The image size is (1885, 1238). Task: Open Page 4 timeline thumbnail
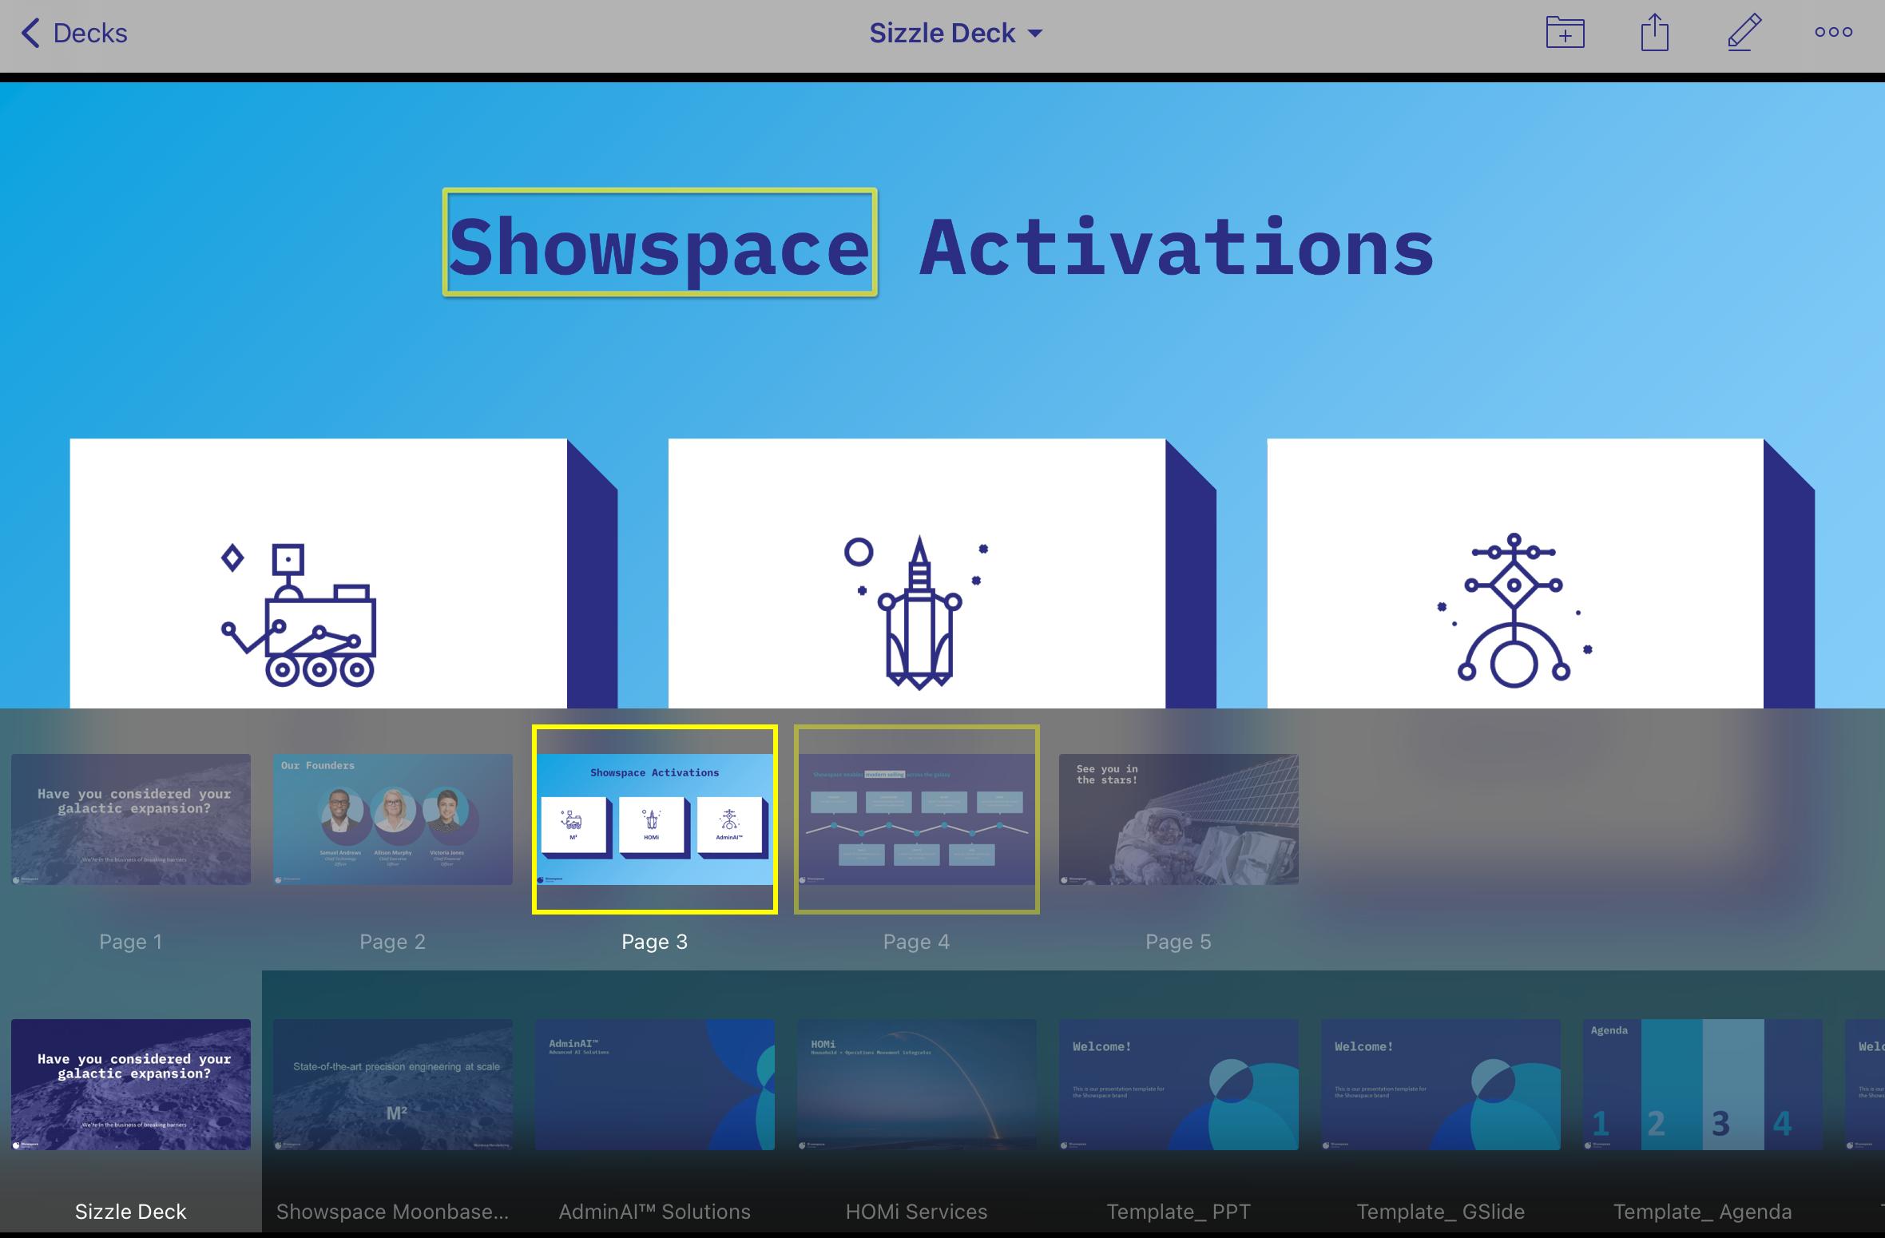[x=917, y=819]
